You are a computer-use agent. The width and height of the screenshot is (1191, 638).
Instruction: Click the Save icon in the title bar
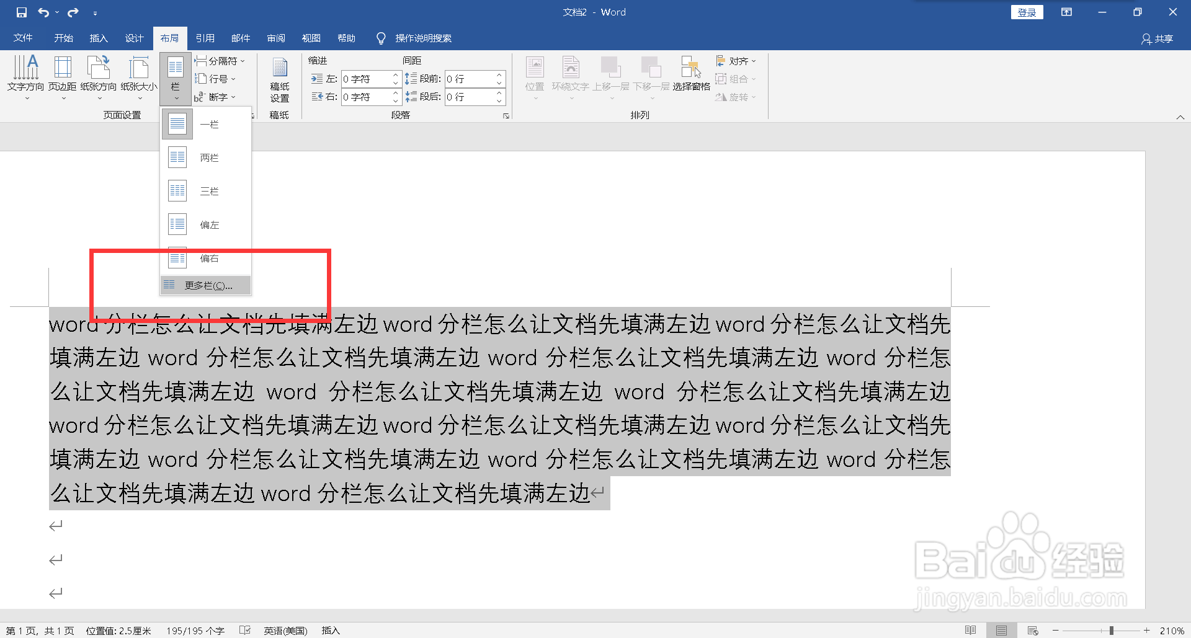click(22, 12)
